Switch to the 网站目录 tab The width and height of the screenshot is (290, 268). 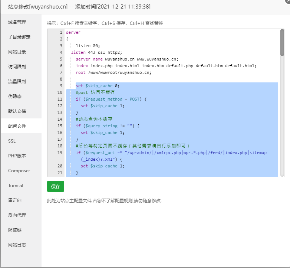point(21,52)
